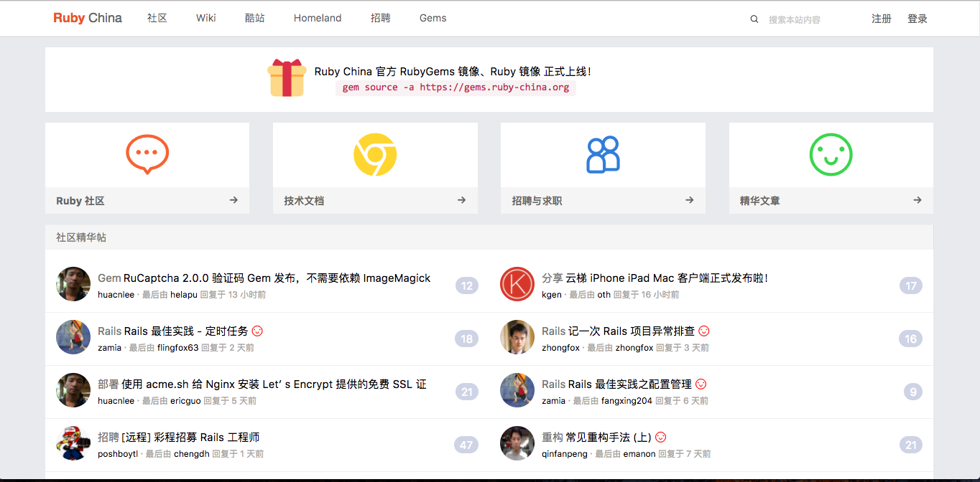Click reply count 17 badge
Viewport: 980px width, 482px height.
point(911,286)
